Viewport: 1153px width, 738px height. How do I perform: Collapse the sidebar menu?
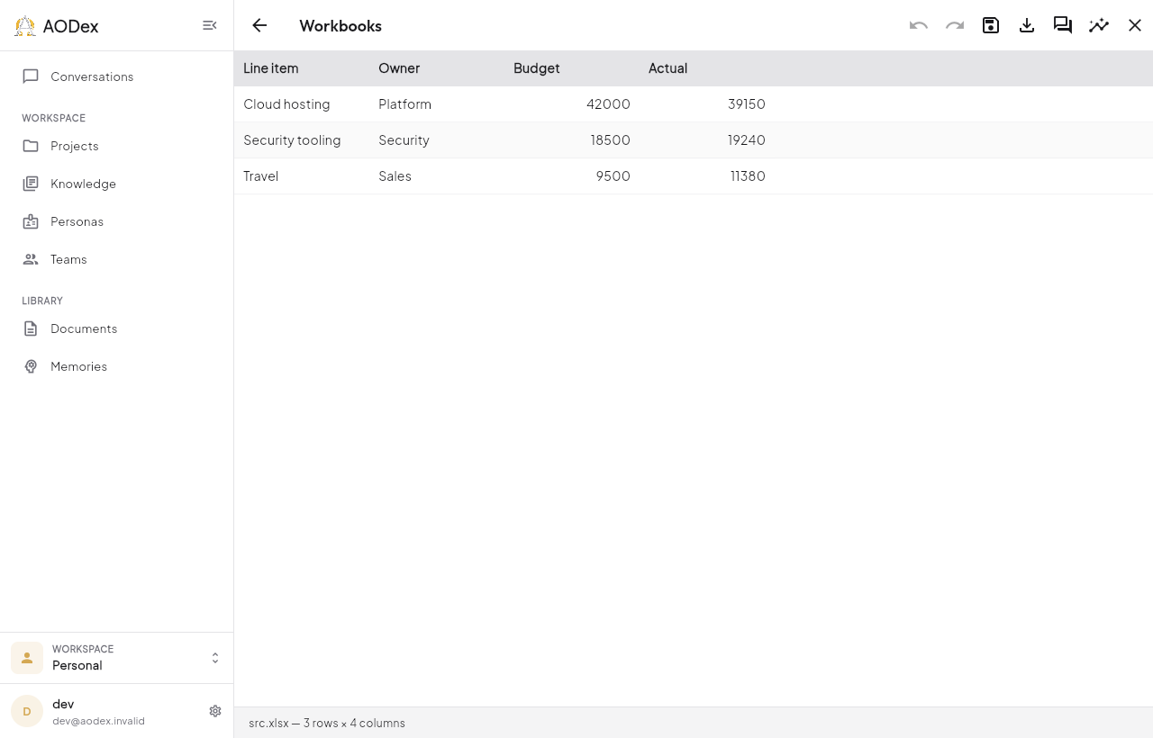pos(210,25)
